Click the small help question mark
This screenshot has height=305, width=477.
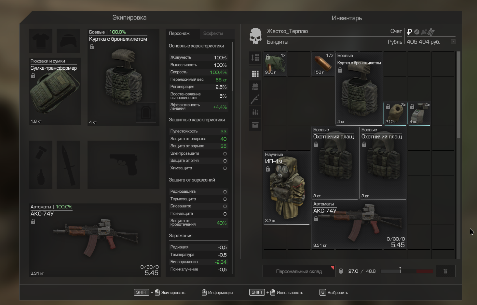[453, 42]
